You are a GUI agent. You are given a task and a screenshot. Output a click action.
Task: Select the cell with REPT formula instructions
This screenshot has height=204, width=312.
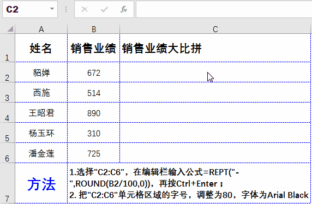click(189, 183)
